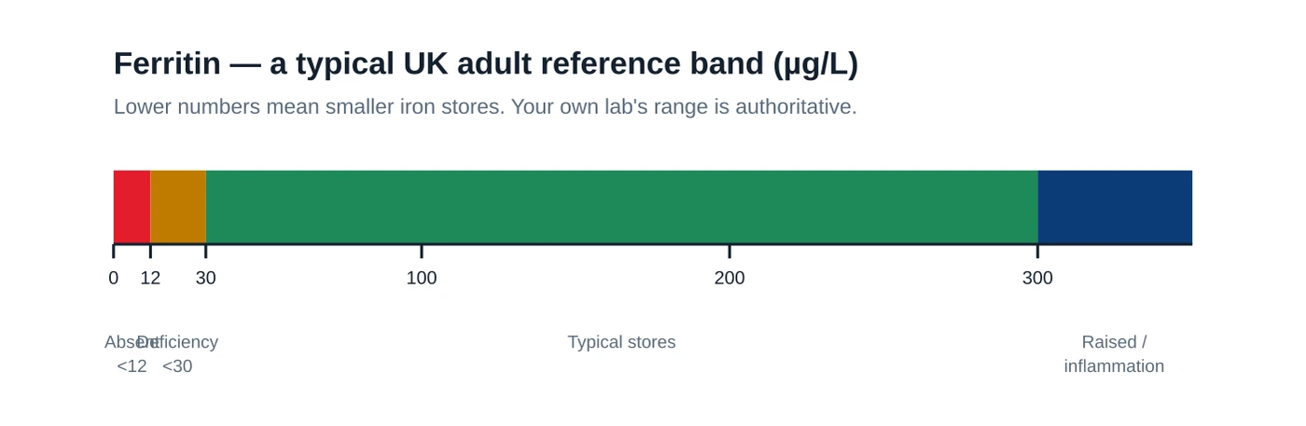Viewport: 1306px width, 426px height.
Task: Click the <12 threshold label
Action: (x=132, y=366)
